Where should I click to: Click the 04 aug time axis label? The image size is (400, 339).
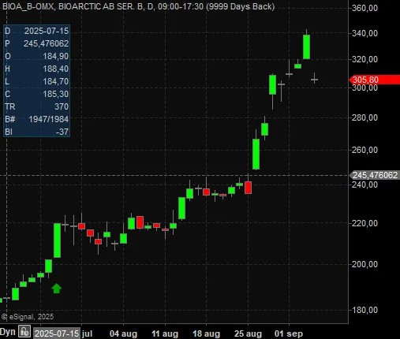pos(123,333)
